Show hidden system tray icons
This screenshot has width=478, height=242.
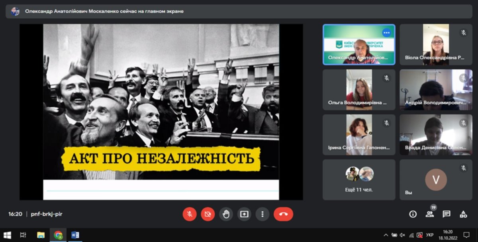(386, 235)
